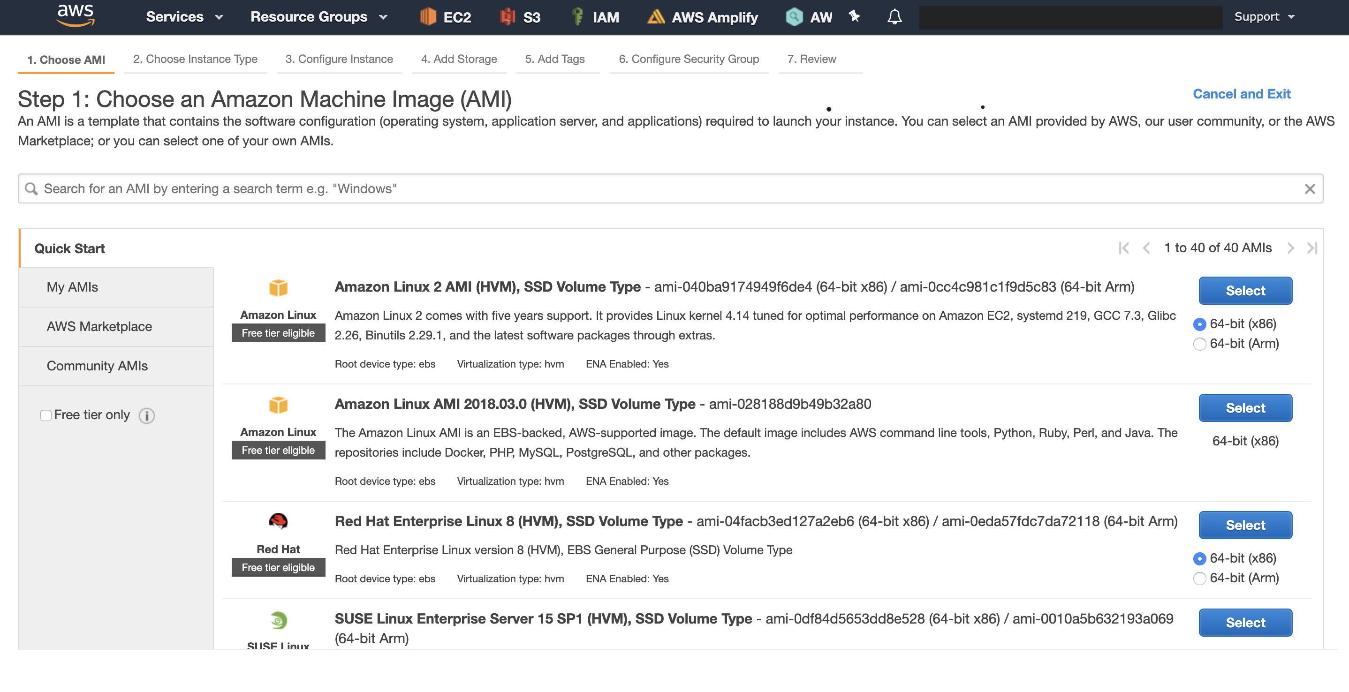Screen dimensions: 1349x692
Task: Click the Free tier only info icon
Action: point(147,415)
